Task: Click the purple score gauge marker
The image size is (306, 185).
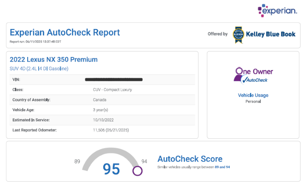Action: coord(137,171)
